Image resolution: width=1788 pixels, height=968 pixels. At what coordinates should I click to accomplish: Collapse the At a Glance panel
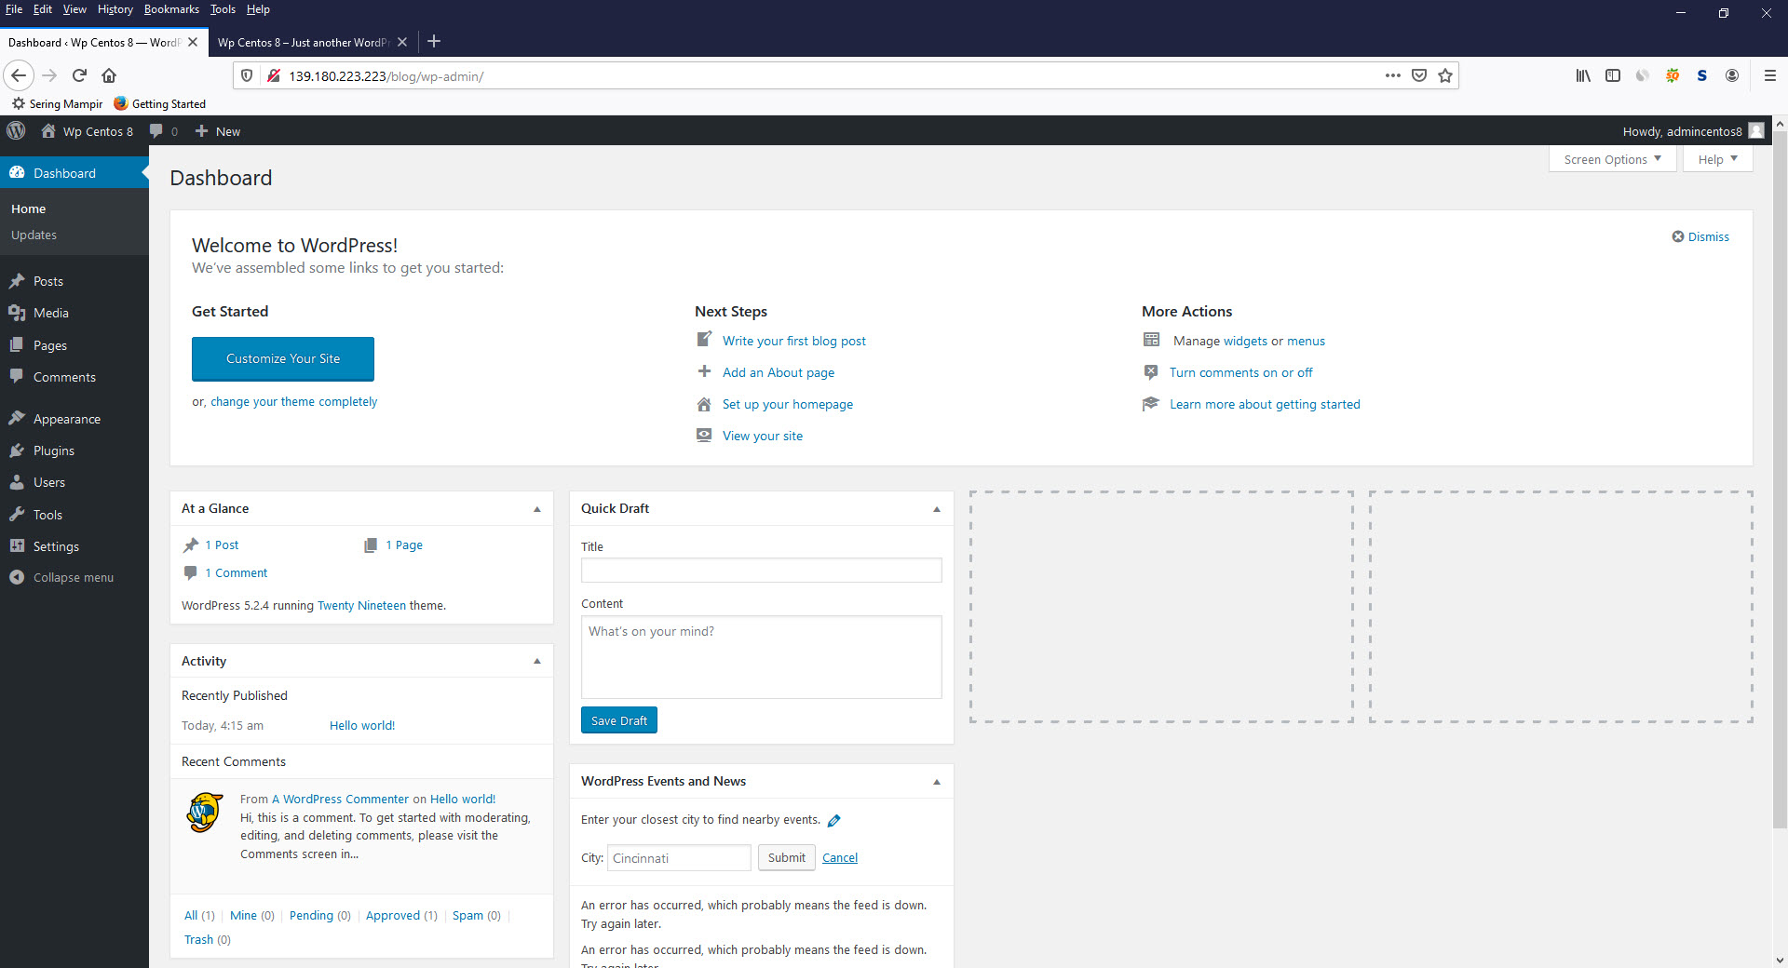[537, 508]
